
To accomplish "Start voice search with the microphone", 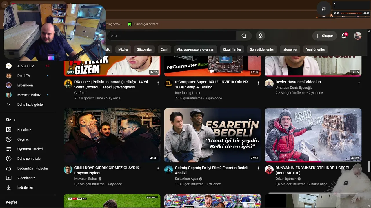I will [x=261, y=36].
